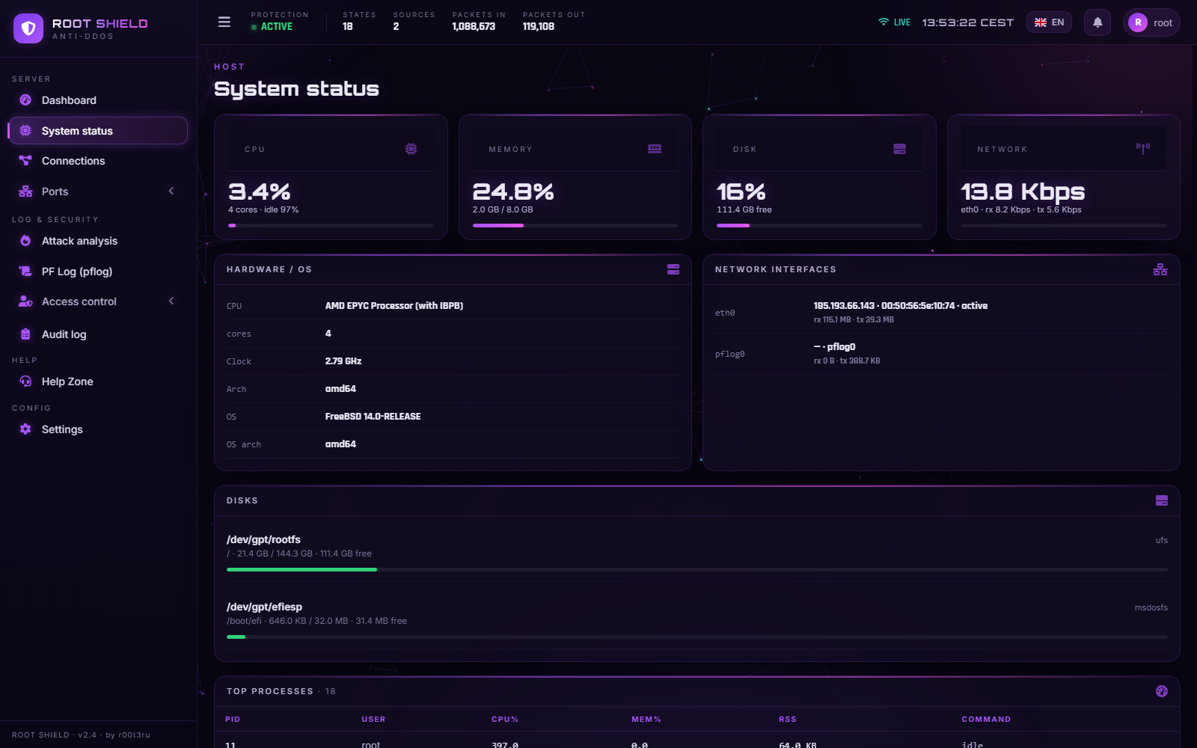Click the CPU chip icon in CPU card
This screenshot has height=748, width=1197.
click(411, 149)
